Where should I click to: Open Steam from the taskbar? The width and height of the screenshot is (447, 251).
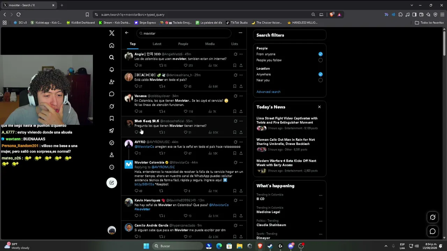pyautogui.click(x=270, y=246)
